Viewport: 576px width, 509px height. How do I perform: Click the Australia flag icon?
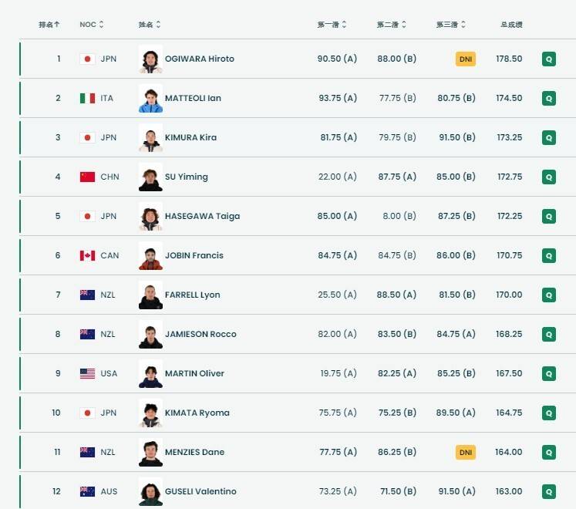87,491
